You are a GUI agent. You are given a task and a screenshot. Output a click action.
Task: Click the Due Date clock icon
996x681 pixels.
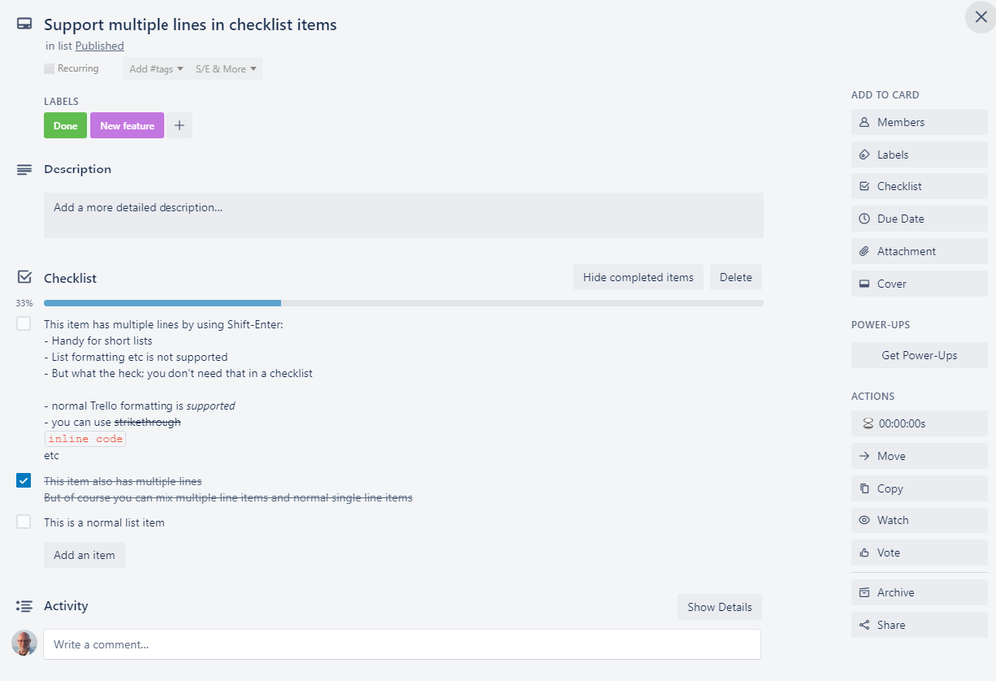(x=865, y=219)
